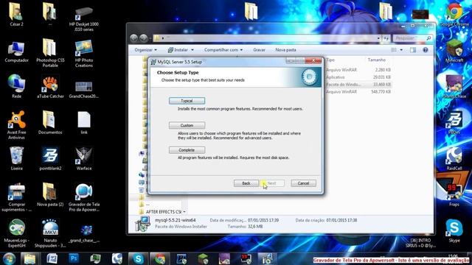This screenshot has height=265, width=472.
Task: Click the Typical setup button
Action: click(x=187, y=101)
